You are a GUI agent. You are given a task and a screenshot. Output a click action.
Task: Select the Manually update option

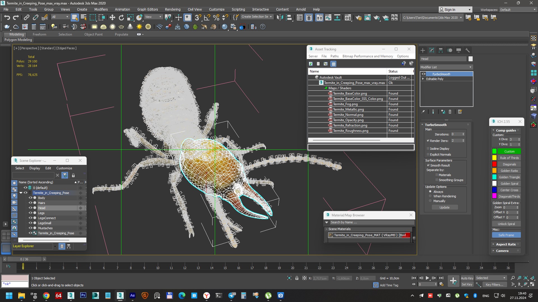(x=430, y=201)
